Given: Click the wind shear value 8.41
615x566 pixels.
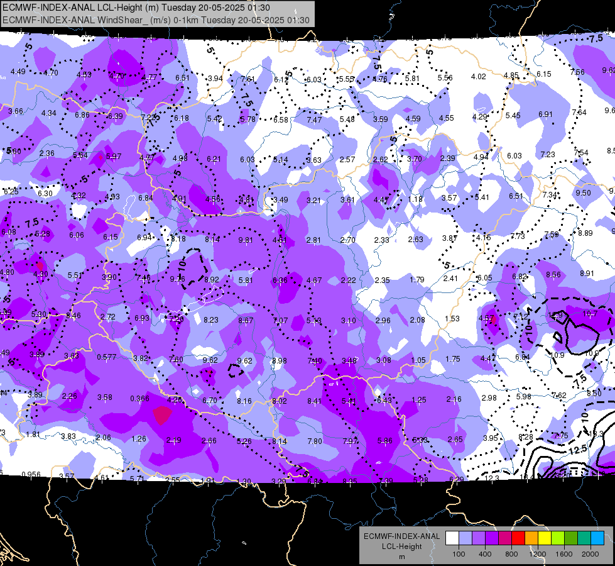Looking at the screenshot, I should (x=314, y=401).
